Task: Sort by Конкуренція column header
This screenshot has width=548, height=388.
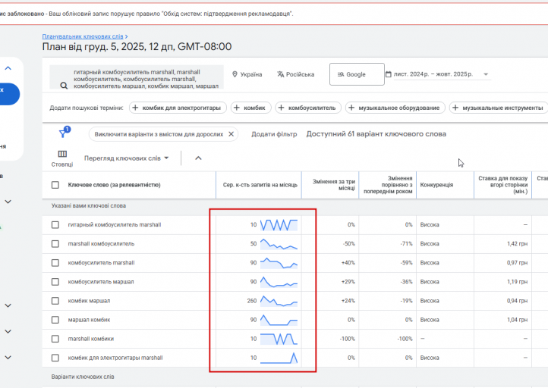Action: (x=436, y=185)
